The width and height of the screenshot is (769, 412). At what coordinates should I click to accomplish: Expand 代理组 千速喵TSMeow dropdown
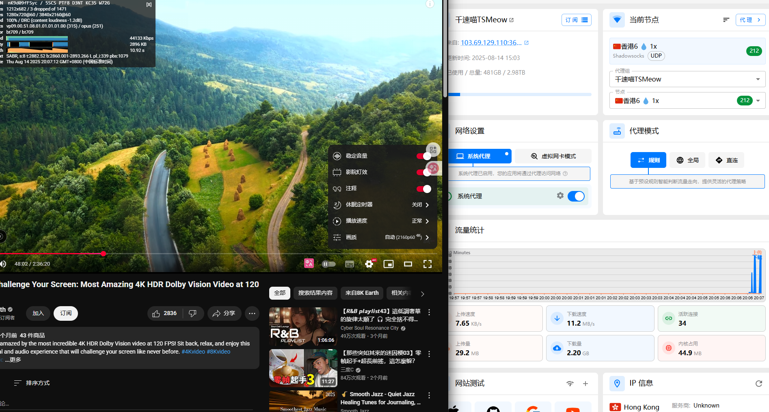[x=687, y=79]
